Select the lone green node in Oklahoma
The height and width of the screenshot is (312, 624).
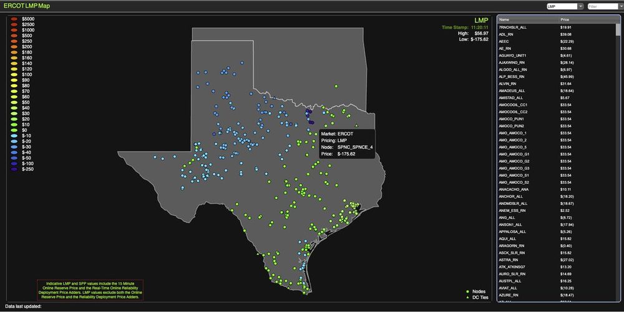click(x=336, y=86)
